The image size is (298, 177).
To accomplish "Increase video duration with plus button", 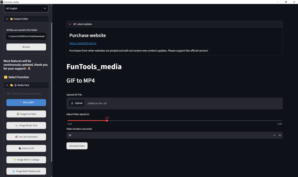I will [280, 135].
